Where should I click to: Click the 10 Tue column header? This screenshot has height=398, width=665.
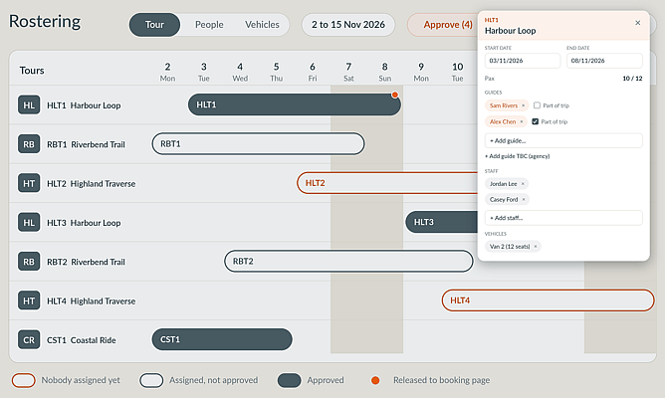pos(457,72)
